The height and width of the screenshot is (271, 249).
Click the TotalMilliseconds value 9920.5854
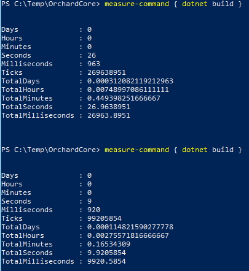pyautogui.click(x=106, y=261)
